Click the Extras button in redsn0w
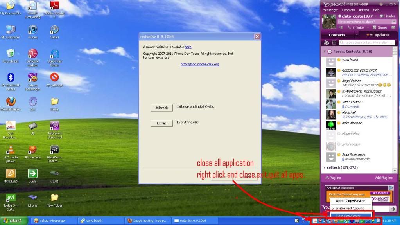This screenshot has width=400, height=225. 161,123
